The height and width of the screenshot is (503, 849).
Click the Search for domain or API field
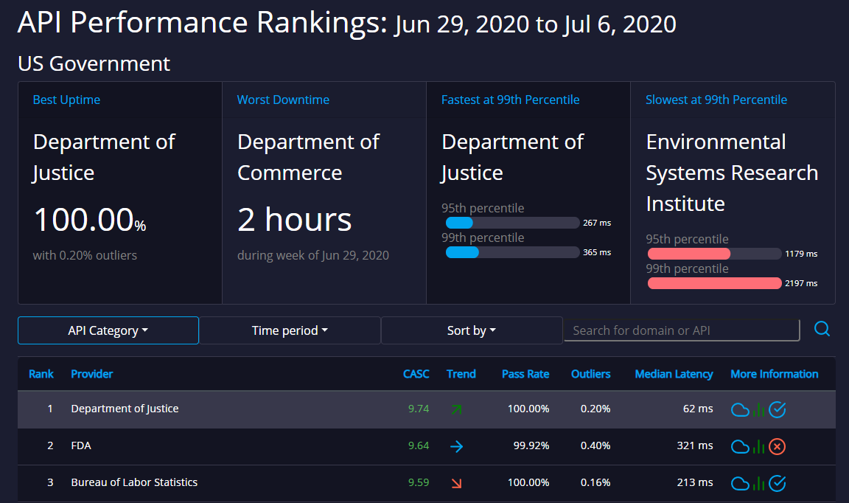click(682, 330)
